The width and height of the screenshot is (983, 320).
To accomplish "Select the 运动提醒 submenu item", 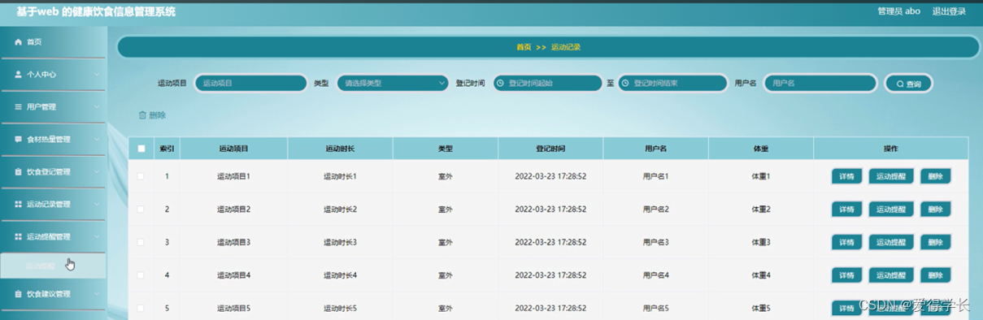I will point(53,266).
